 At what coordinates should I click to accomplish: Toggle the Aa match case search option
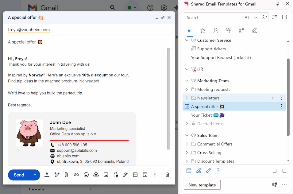[x=247, y=17]
